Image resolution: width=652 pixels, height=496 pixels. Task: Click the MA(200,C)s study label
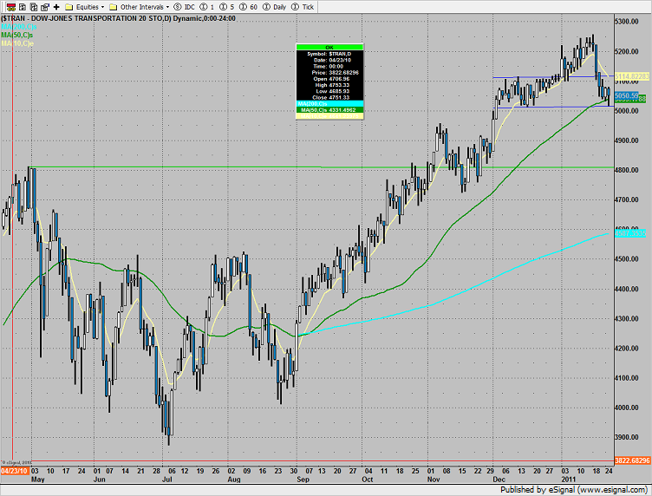(x=19, y=27)
